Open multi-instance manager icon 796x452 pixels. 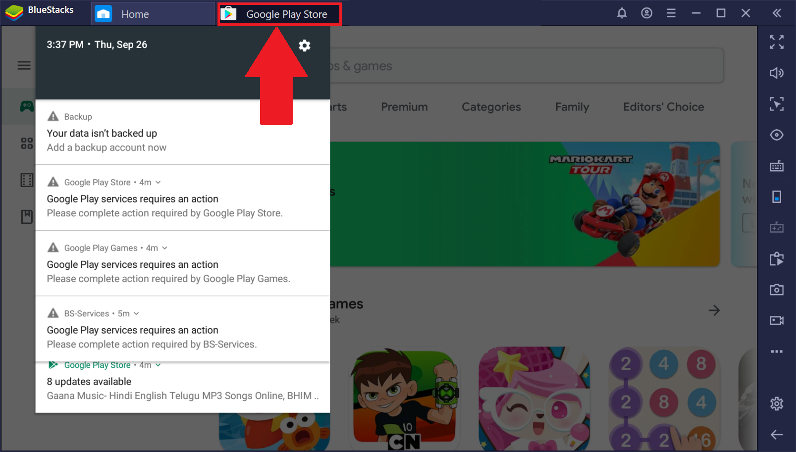pos(777,258)
